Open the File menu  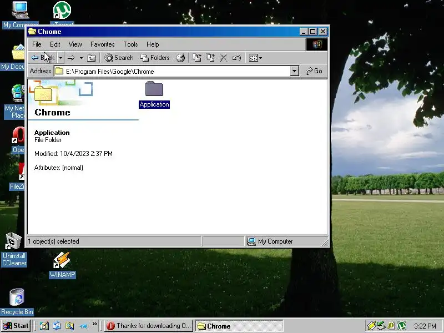click(37, 44)
